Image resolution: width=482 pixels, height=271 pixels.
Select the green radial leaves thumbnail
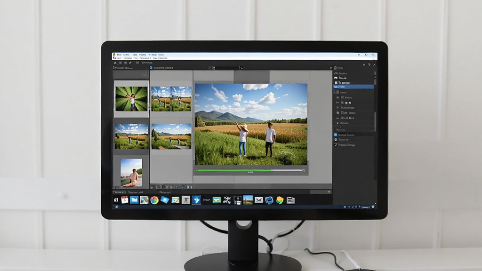point(131,99)
